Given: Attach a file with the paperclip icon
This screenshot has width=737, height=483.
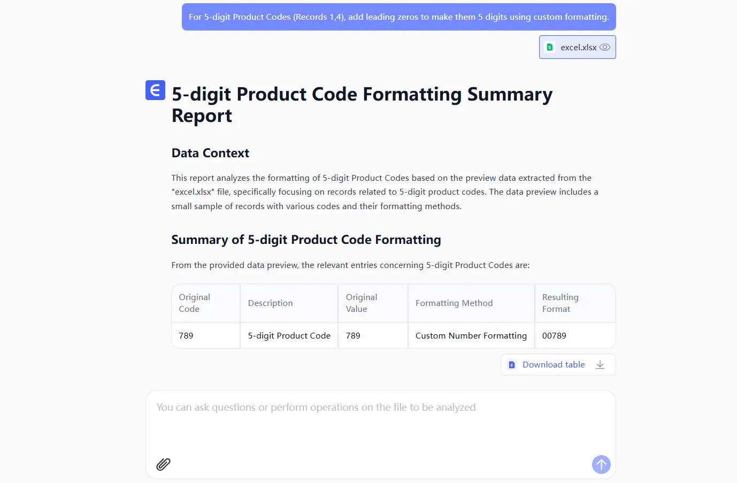Looking at the screenshot, I should pyautogui.click(x=163, y=464).
